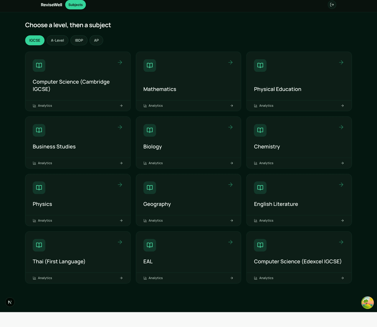Open the Geography subject title
The width and height of the screenshot is (377, 327).
click(157, 204)
